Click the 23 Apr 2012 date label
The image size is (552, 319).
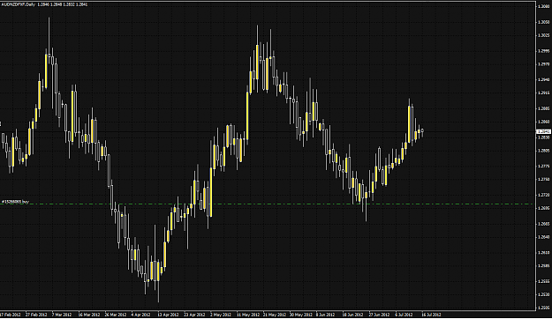(x=194, y=315)
